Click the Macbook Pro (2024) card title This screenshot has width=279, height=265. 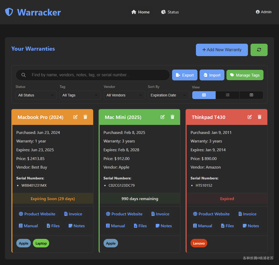point(40,117)
